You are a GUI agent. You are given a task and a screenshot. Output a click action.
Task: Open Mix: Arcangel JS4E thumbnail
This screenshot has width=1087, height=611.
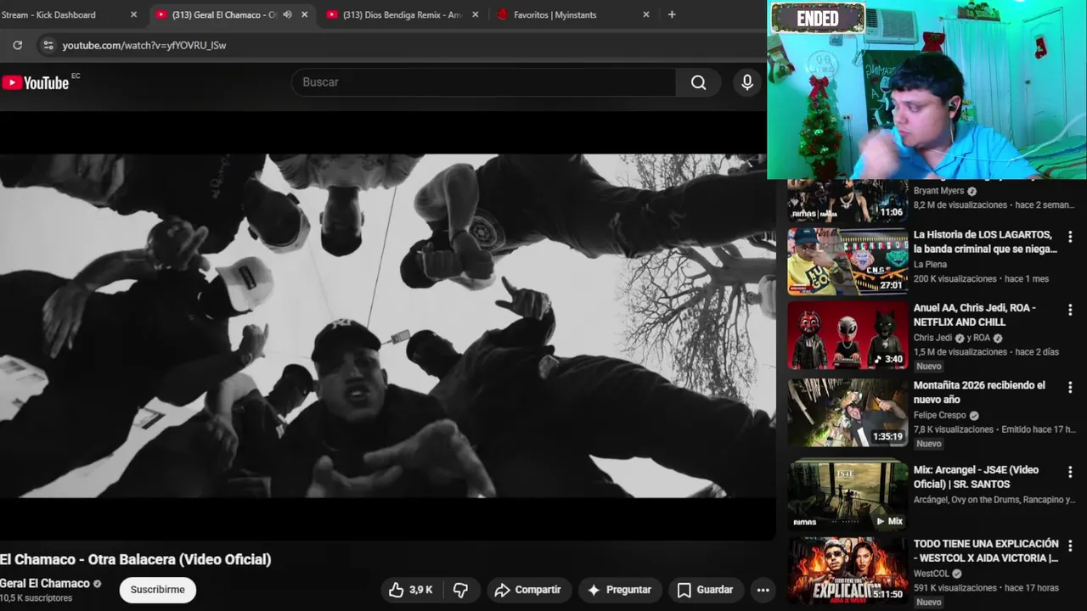coord(848,495)
